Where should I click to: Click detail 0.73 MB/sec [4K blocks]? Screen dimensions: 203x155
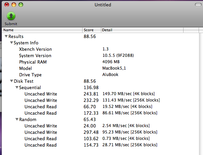tap(126, 139)
